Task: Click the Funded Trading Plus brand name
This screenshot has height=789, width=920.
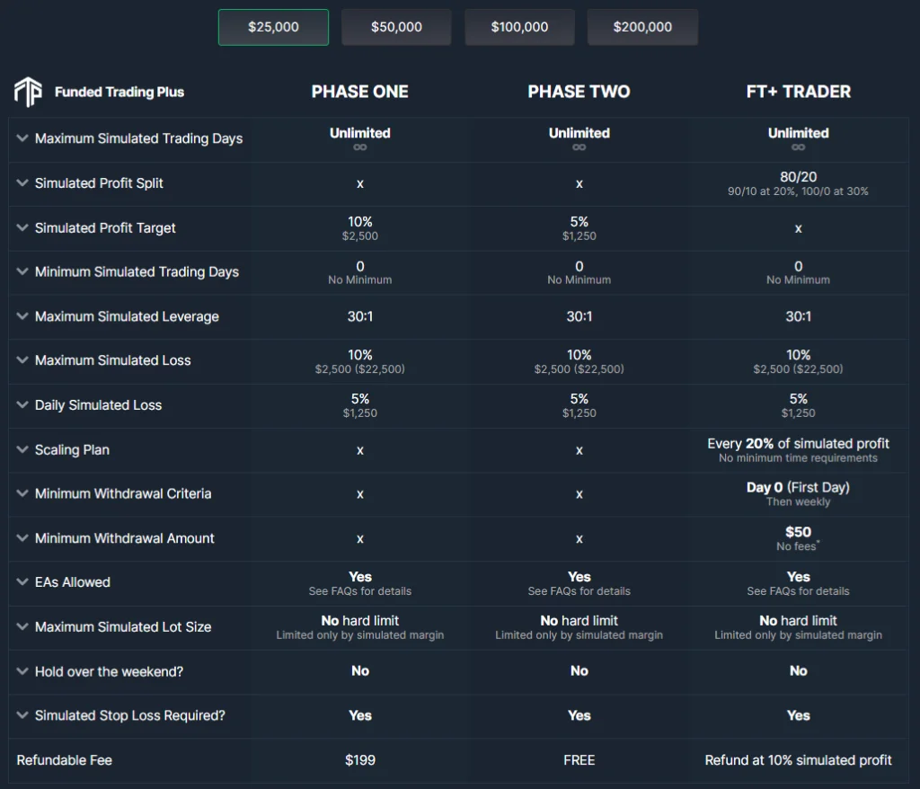Action: 119,93
